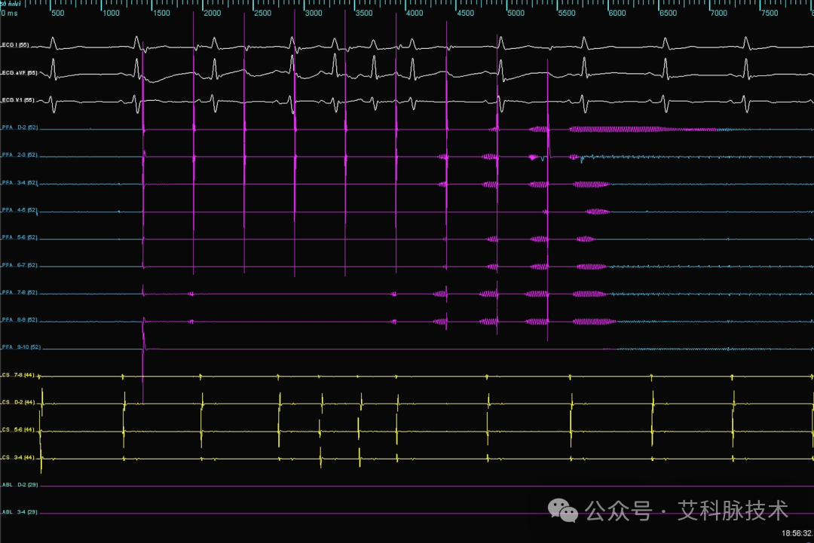The width and height of the screenshot is (814, 543).
Task: Select the ABL D-2 channel label
Action: pos(20,484)
